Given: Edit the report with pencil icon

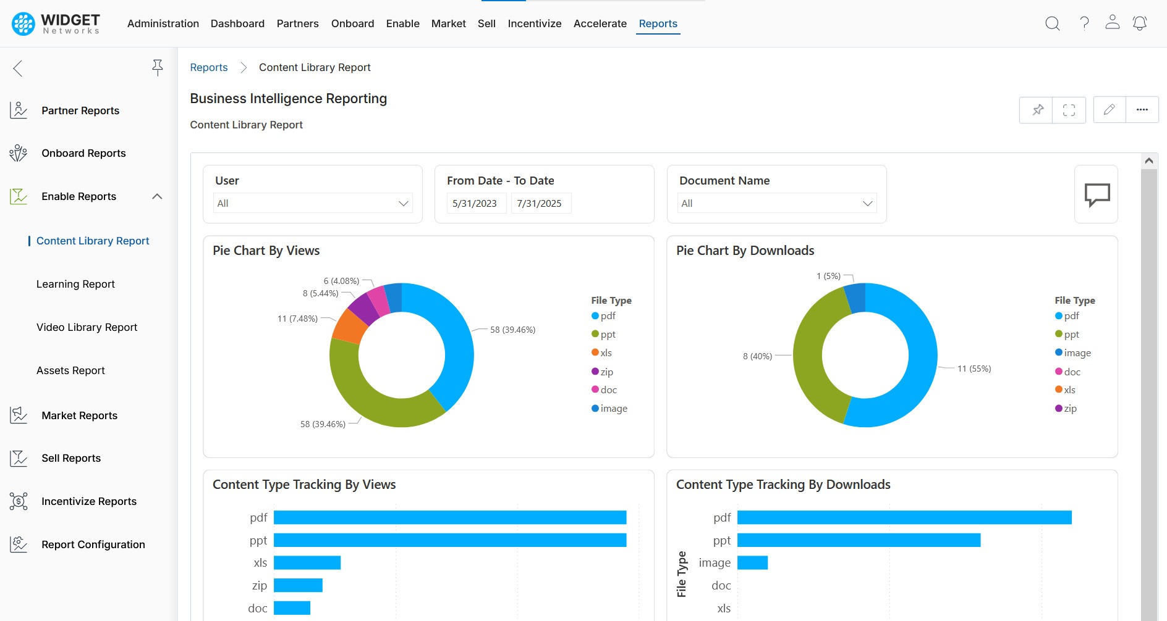Looking at the screenshot, I should (x=1110, y=110).
